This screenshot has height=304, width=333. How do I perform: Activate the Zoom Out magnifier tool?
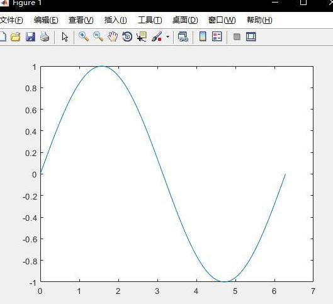click(98, 37)
